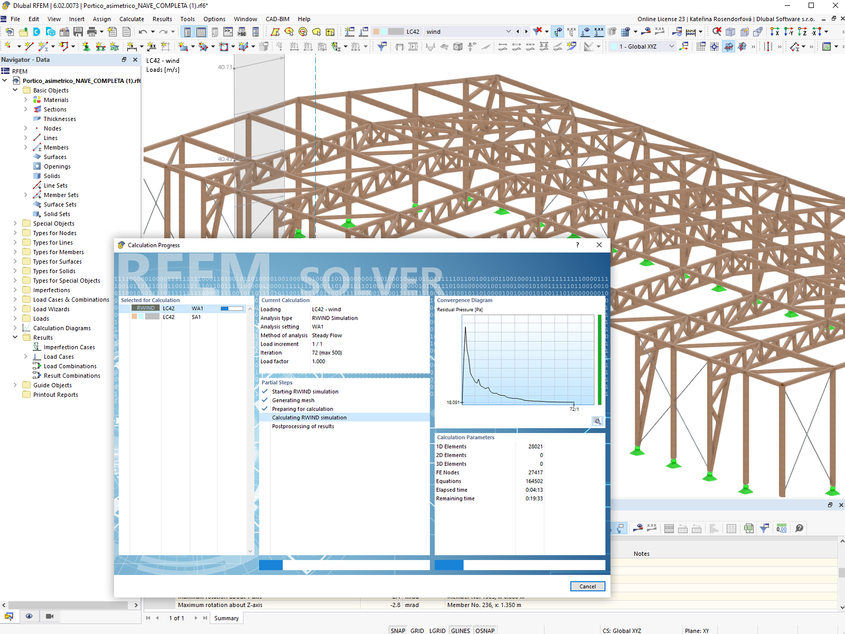Expand the Materials tree node

tap(25, 100)
